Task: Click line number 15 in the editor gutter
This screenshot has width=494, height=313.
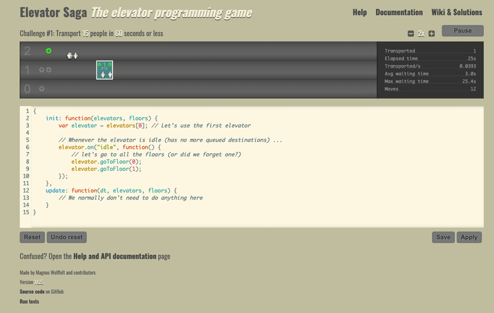Action: point(26,212)
